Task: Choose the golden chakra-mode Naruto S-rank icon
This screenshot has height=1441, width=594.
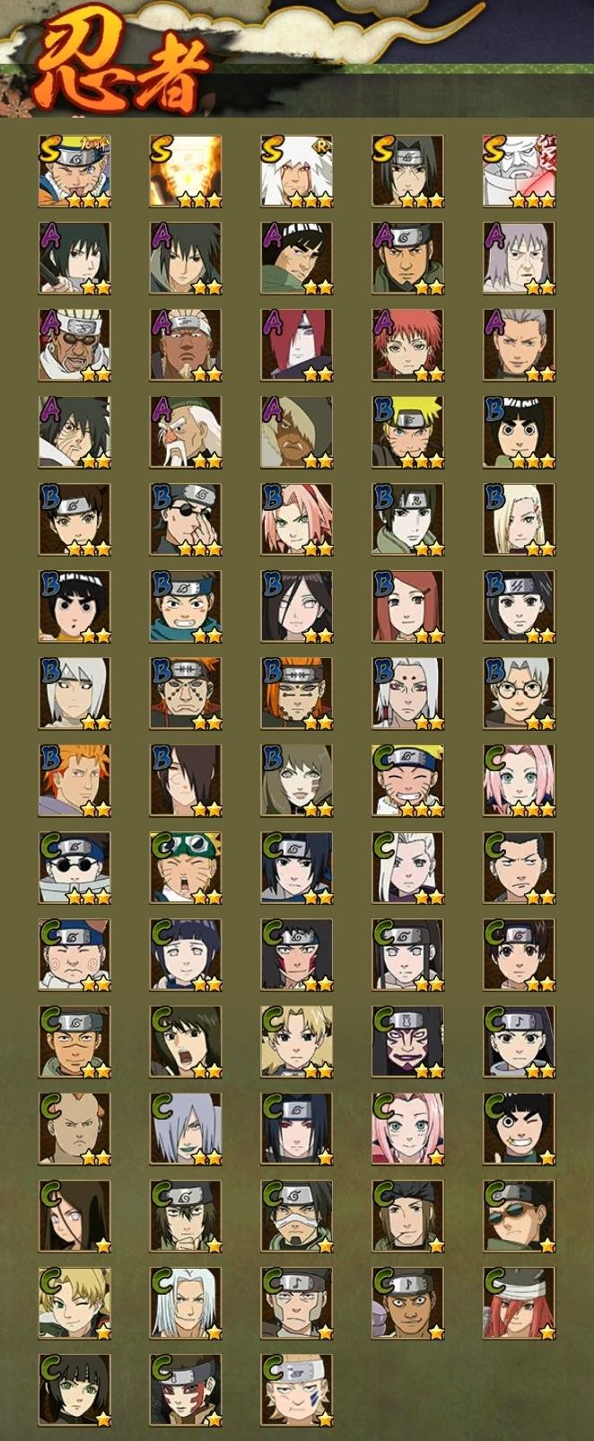Action: [186, 171]
